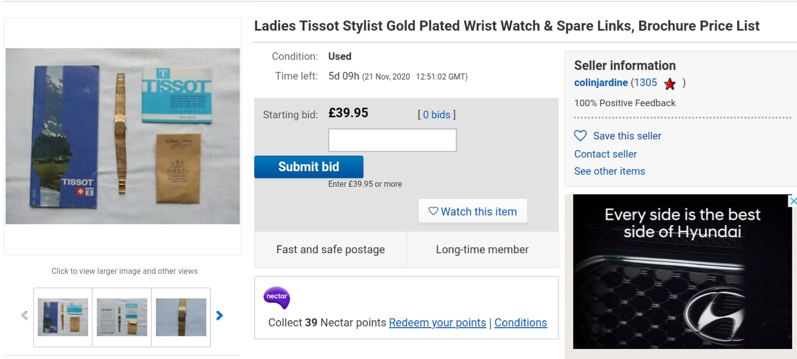Click the purple Nectar logo
This screenshot has width=797, height=359.
pos(277,298)
